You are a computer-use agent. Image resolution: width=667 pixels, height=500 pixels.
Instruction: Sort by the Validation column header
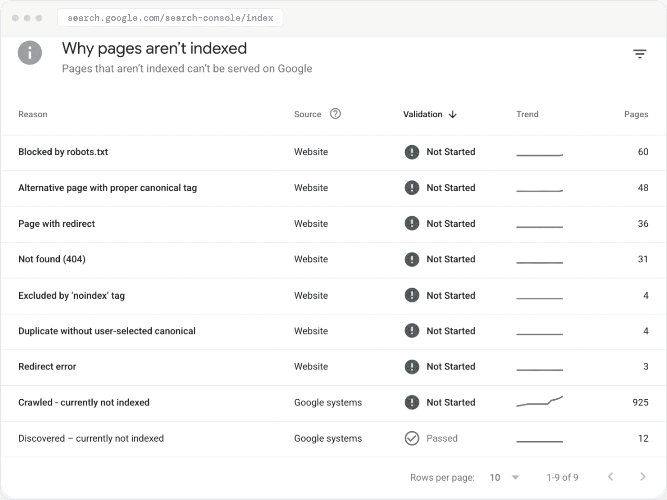pos(422,114)
